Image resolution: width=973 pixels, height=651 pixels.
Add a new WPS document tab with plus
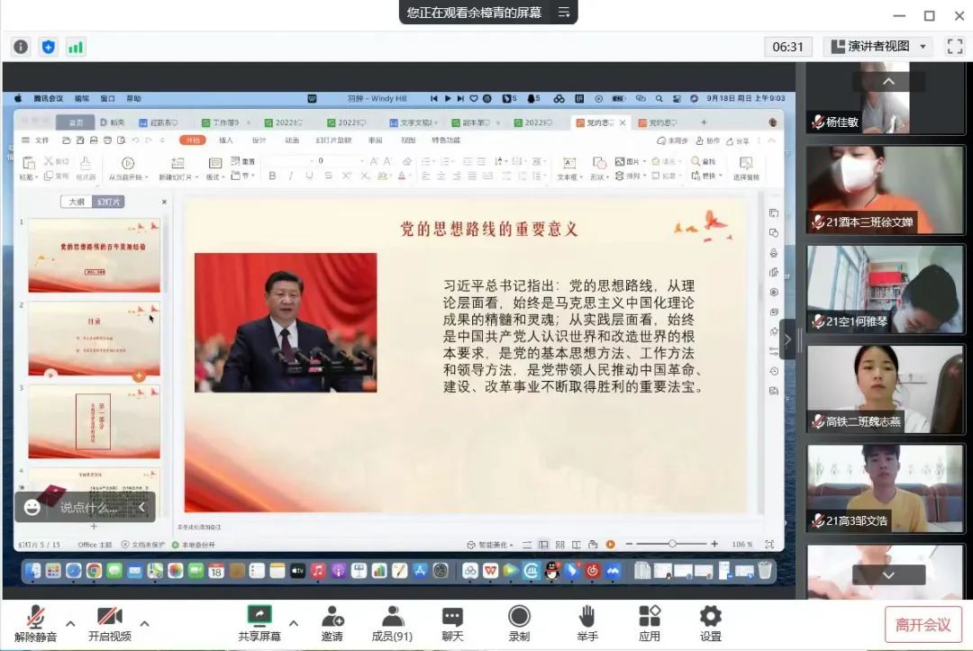tap(704, 122)
